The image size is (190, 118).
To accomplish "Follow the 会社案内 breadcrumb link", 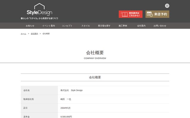I will (x=34, y=34).
